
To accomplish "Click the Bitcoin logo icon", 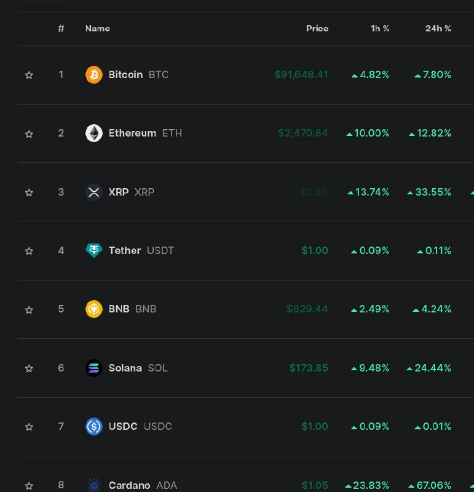I will click(93, 74).
